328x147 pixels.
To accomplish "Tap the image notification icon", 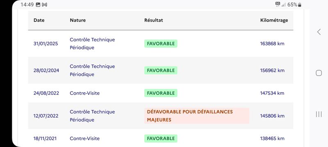I will click(38, 5).
